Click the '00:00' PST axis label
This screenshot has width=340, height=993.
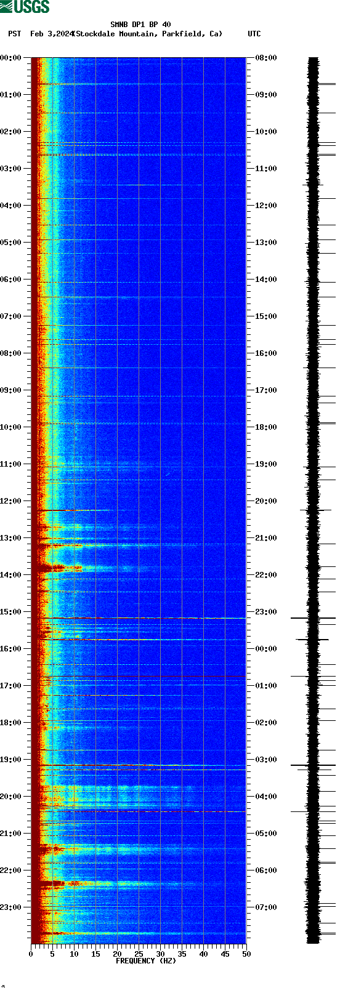click(11, 58)
